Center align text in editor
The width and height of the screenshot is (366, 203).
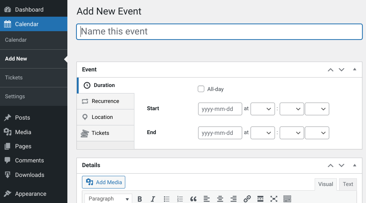pyautogui.click(x=220, y=199)
